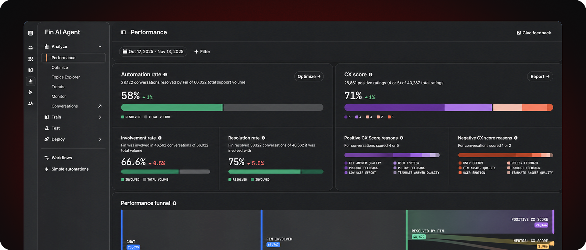
Task: Click the FIN INVOLVED 66,747 funnel node
Action: click(279, 242)
